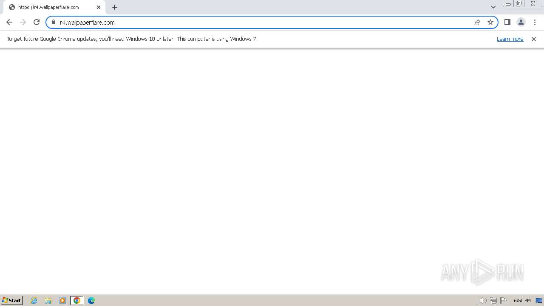The height and width of the screenshot is (306, 544).
Task: Select the r4.wallpaperflare.com tab
Action: point(54,7)
